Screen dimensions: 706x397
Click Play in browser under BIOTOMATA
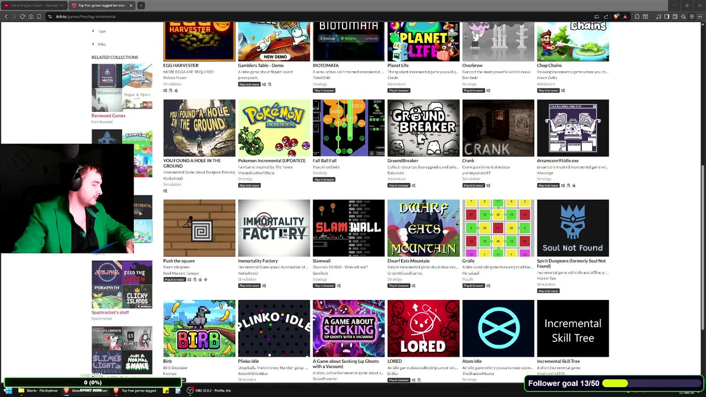click(324, 90)
